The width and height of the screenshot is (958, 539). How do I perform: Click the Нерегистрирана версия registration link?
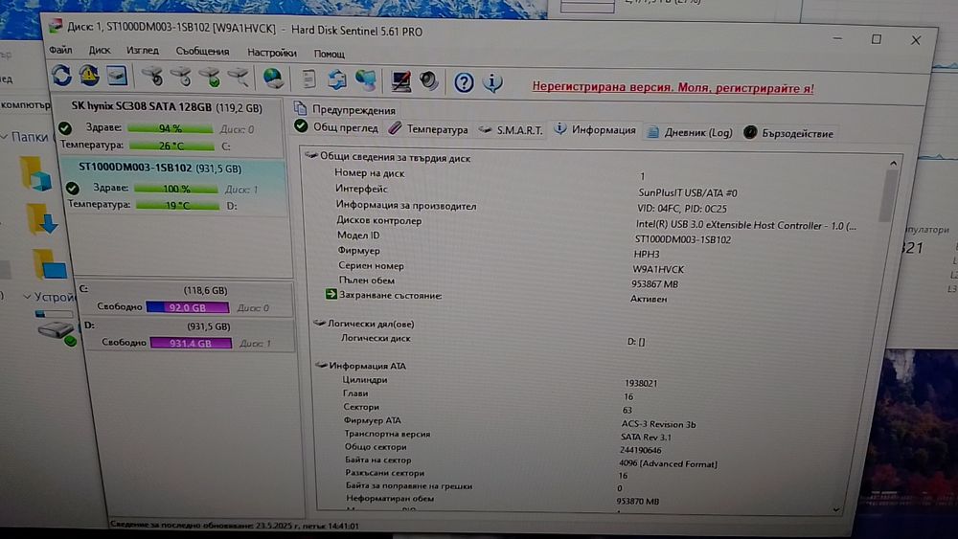(x=673, y=87)
